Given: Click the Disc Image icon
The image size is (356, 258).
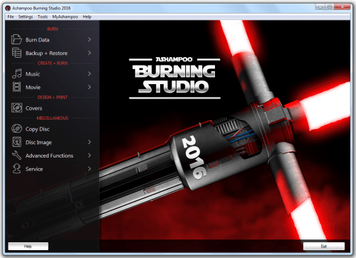Looking at the screenshot, I should [x=16, y=142].
